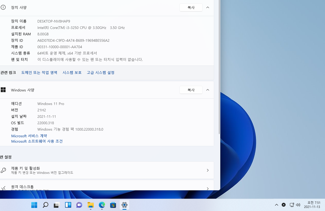Image resolution: width=325 pixels, height=211 pixels.
Task: Click the Settings window vertical scrollbar
Action: tap(219, 67)
